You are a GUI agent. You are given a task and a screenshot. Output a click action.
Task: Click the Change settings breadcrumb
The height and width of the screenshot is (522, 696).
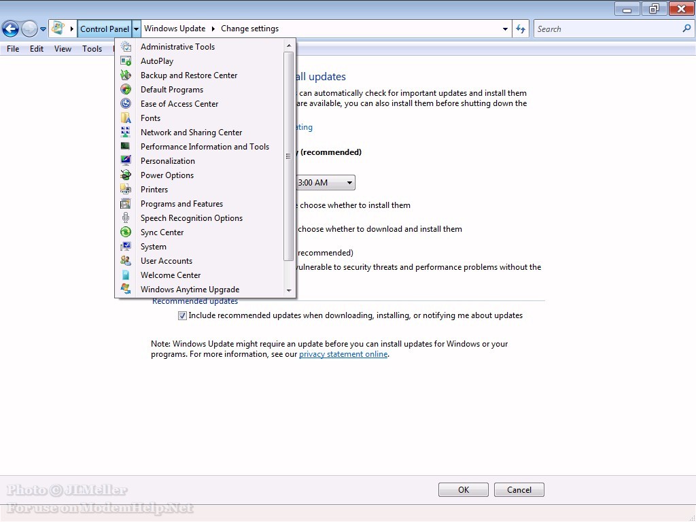pos(250,29)
